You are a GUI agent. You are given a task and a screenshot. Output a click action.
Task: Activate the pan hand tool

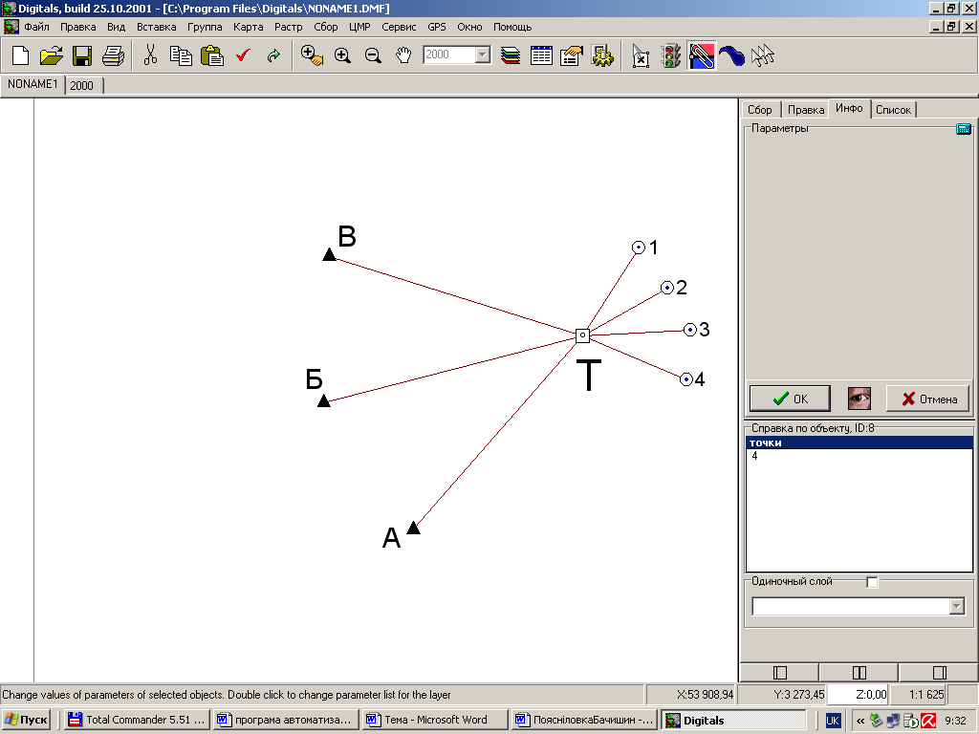click(x=404, y=55)
